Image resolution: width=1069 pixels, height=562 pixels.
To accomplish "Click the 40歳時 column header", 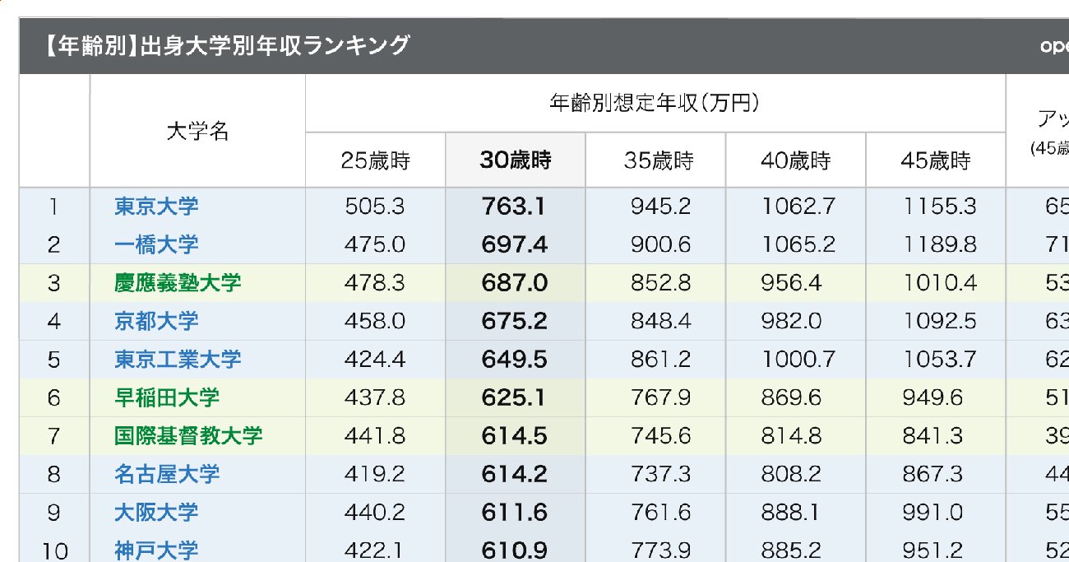I will 795,160.
